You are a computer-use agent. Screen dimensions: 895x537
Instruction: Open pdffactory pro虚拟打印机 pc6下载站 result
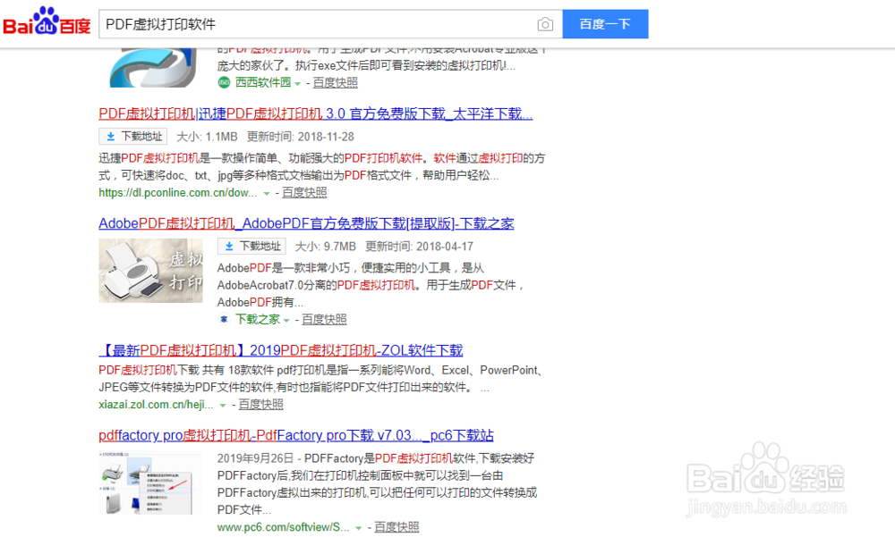pos(296,435)
